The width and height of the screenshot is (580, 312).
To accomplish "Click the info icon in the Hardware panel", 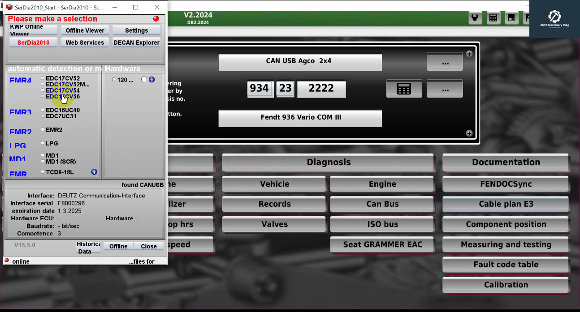I will [151, 79].
